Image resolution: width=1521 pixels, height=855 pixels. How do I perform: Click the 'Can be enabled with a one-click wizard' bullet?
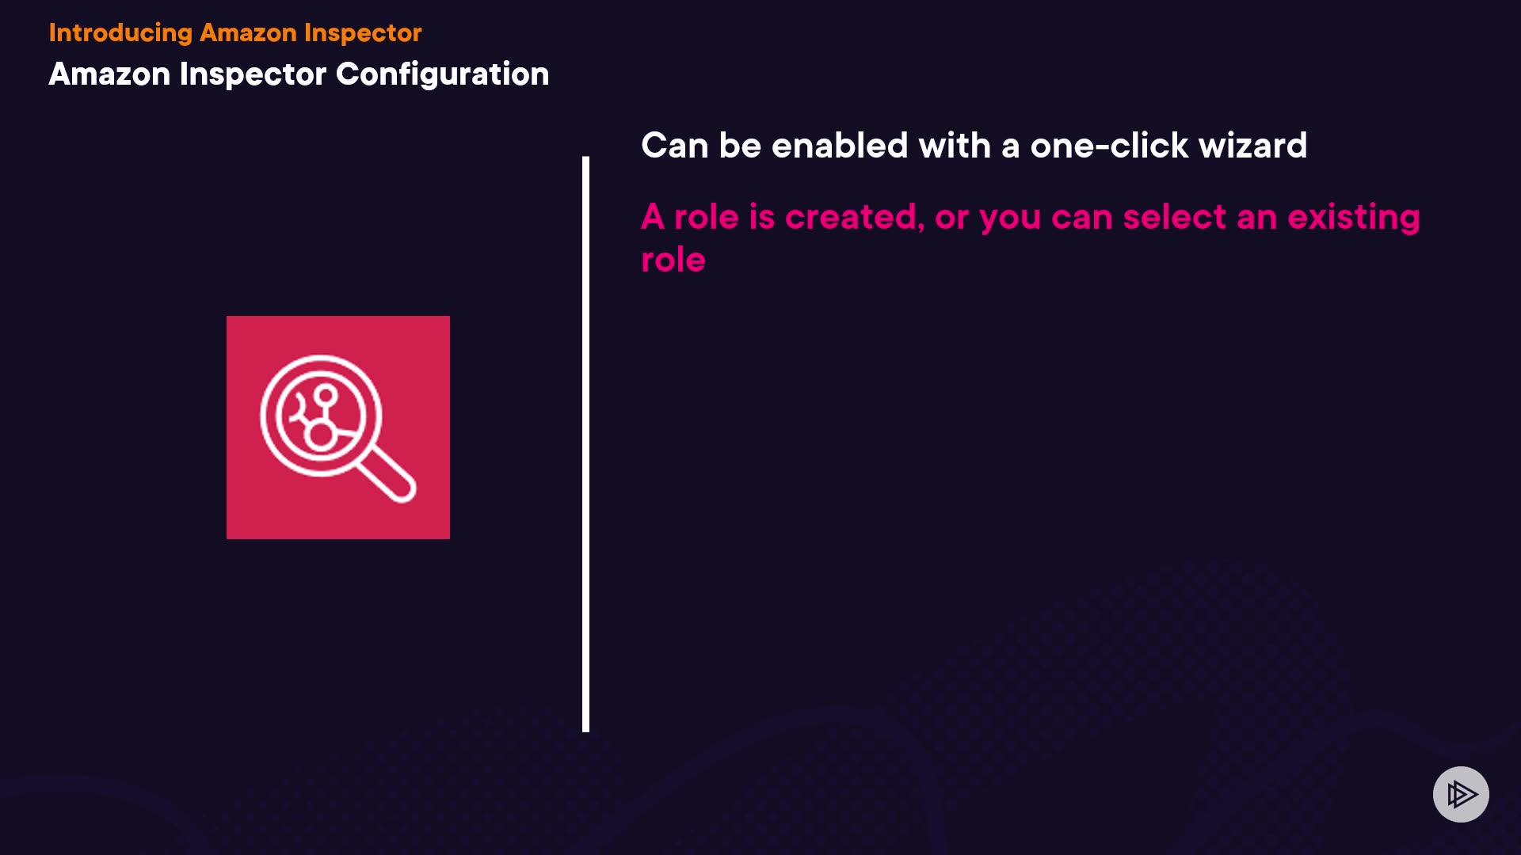click(974, 146)
